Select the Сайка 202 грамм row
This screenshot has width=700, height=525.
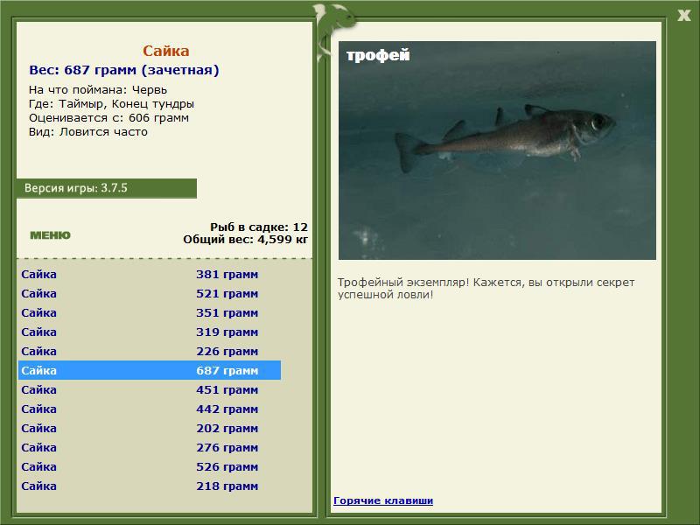click(x=150, y=428)
